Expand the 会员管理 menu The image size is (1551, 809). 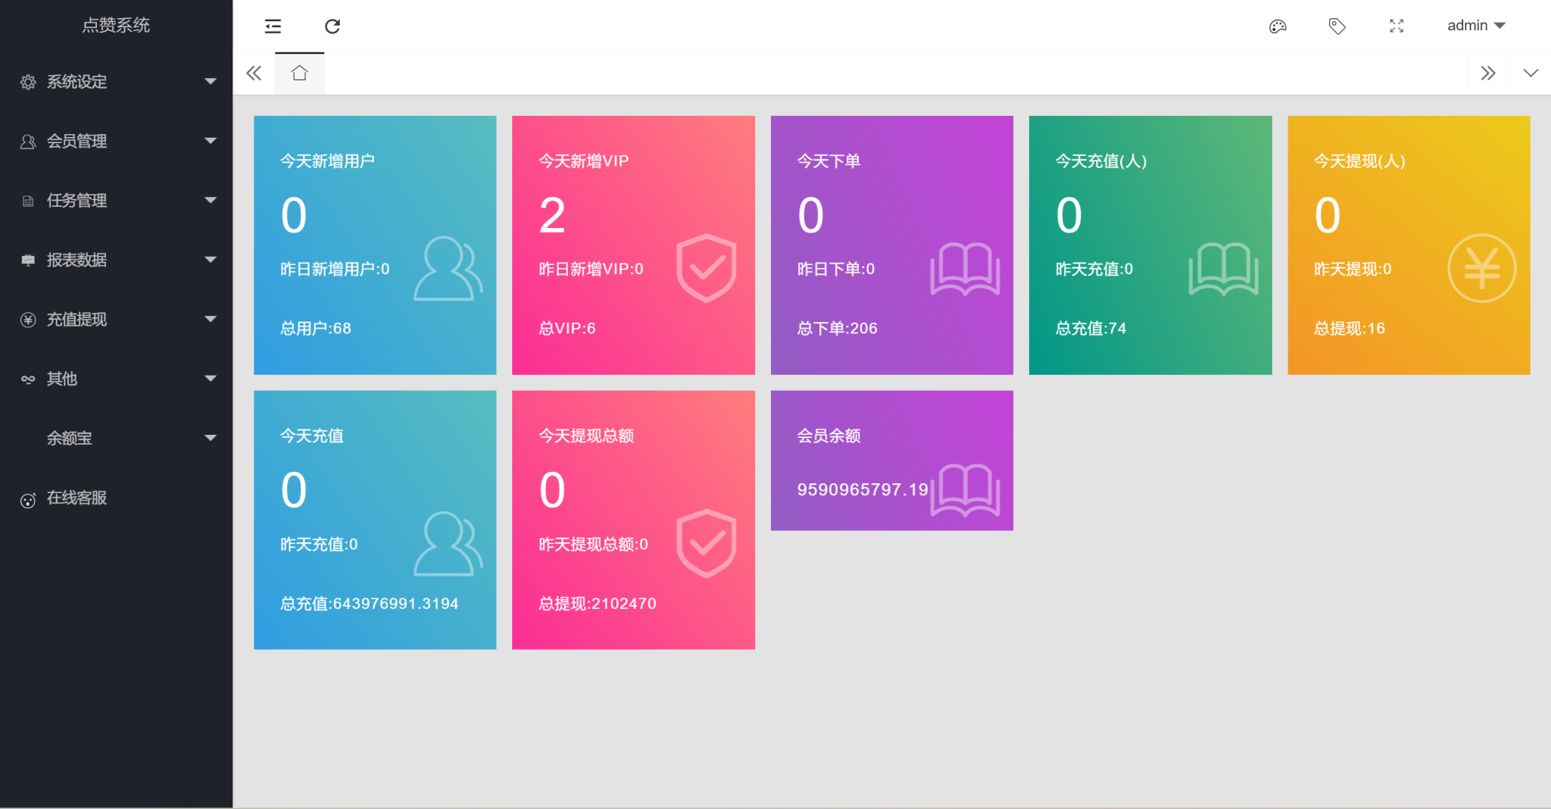click(x=116, y=141)
